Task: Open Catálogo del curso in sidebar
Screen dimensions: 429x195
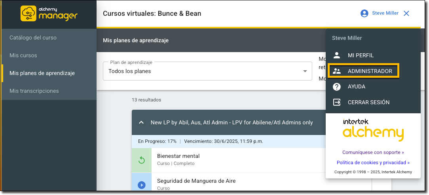Action: [33, 37]
